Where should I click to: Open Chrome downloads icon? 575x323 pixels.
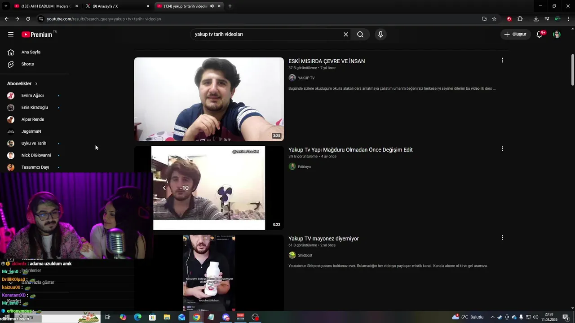536,19
